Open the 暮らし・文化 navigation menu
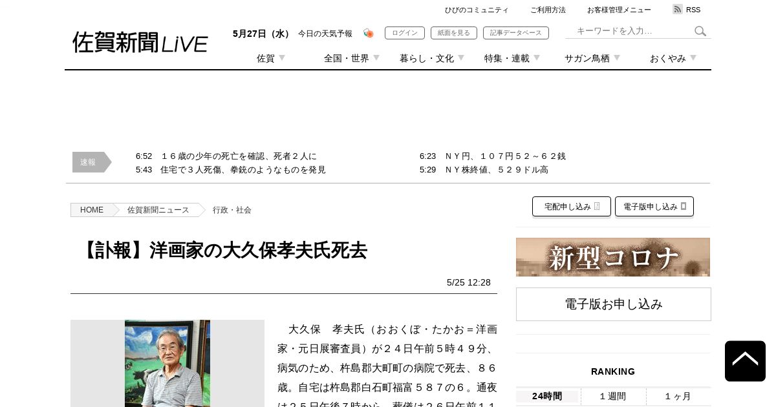Screen dimensions: 776x407 tap(427, 58)
